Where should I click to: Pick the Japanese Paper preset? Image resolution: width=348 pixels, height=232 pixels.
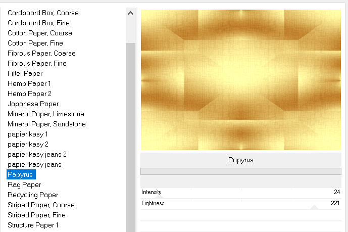coord(33,104)
